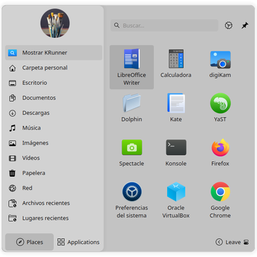Open Dolphin file manager icon
Screen dimensions: 257x257
point(132,107)
